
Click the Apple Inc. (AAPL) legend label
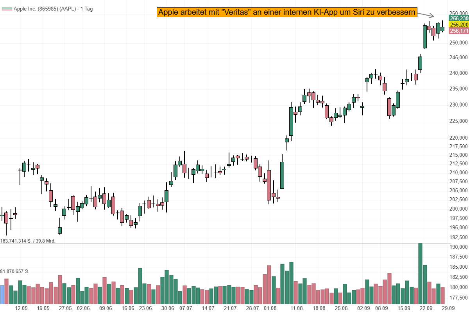tap(53, 9)
